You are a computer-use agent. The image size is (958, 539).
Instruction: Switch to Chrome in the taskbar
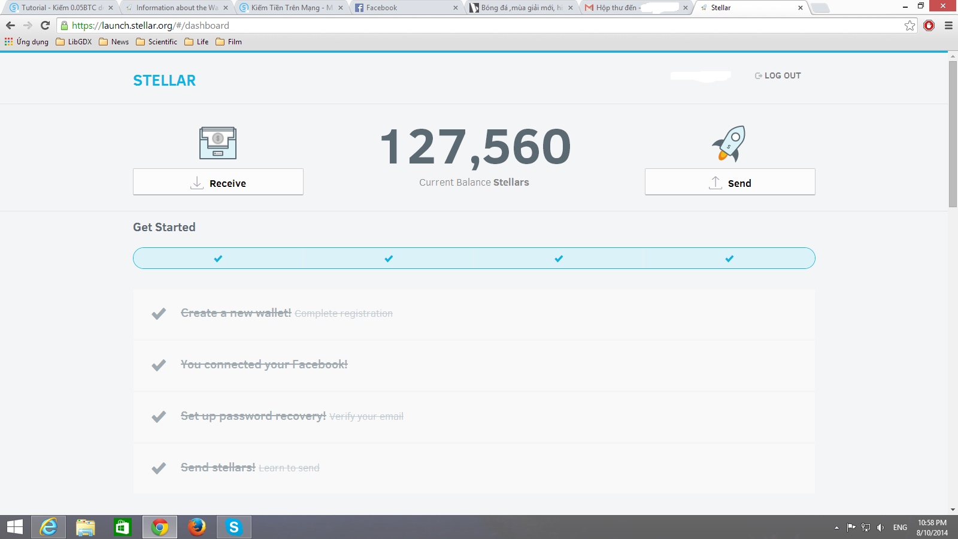click(x=160, y=527)
